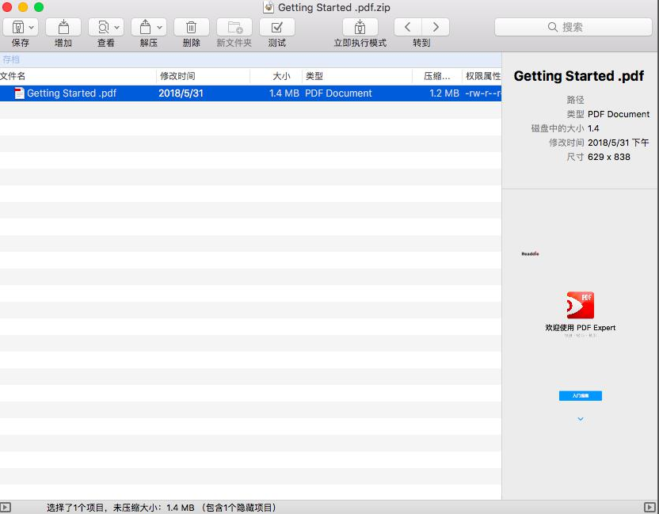Go forward using the 转到 right arrow

435,27
